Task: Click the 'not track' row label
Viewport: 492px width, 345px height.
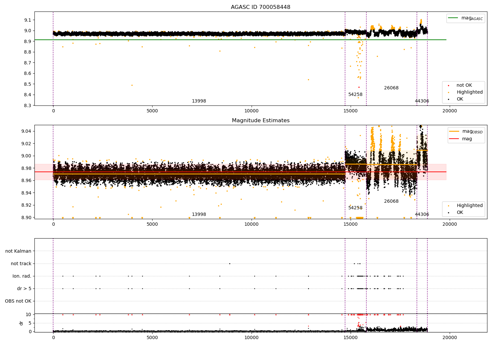Action: pos(21,264)
